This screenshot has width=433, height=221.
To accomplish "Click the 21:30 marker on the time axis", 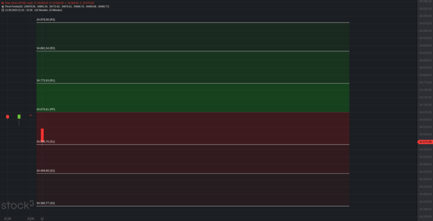I will [8, 219].
